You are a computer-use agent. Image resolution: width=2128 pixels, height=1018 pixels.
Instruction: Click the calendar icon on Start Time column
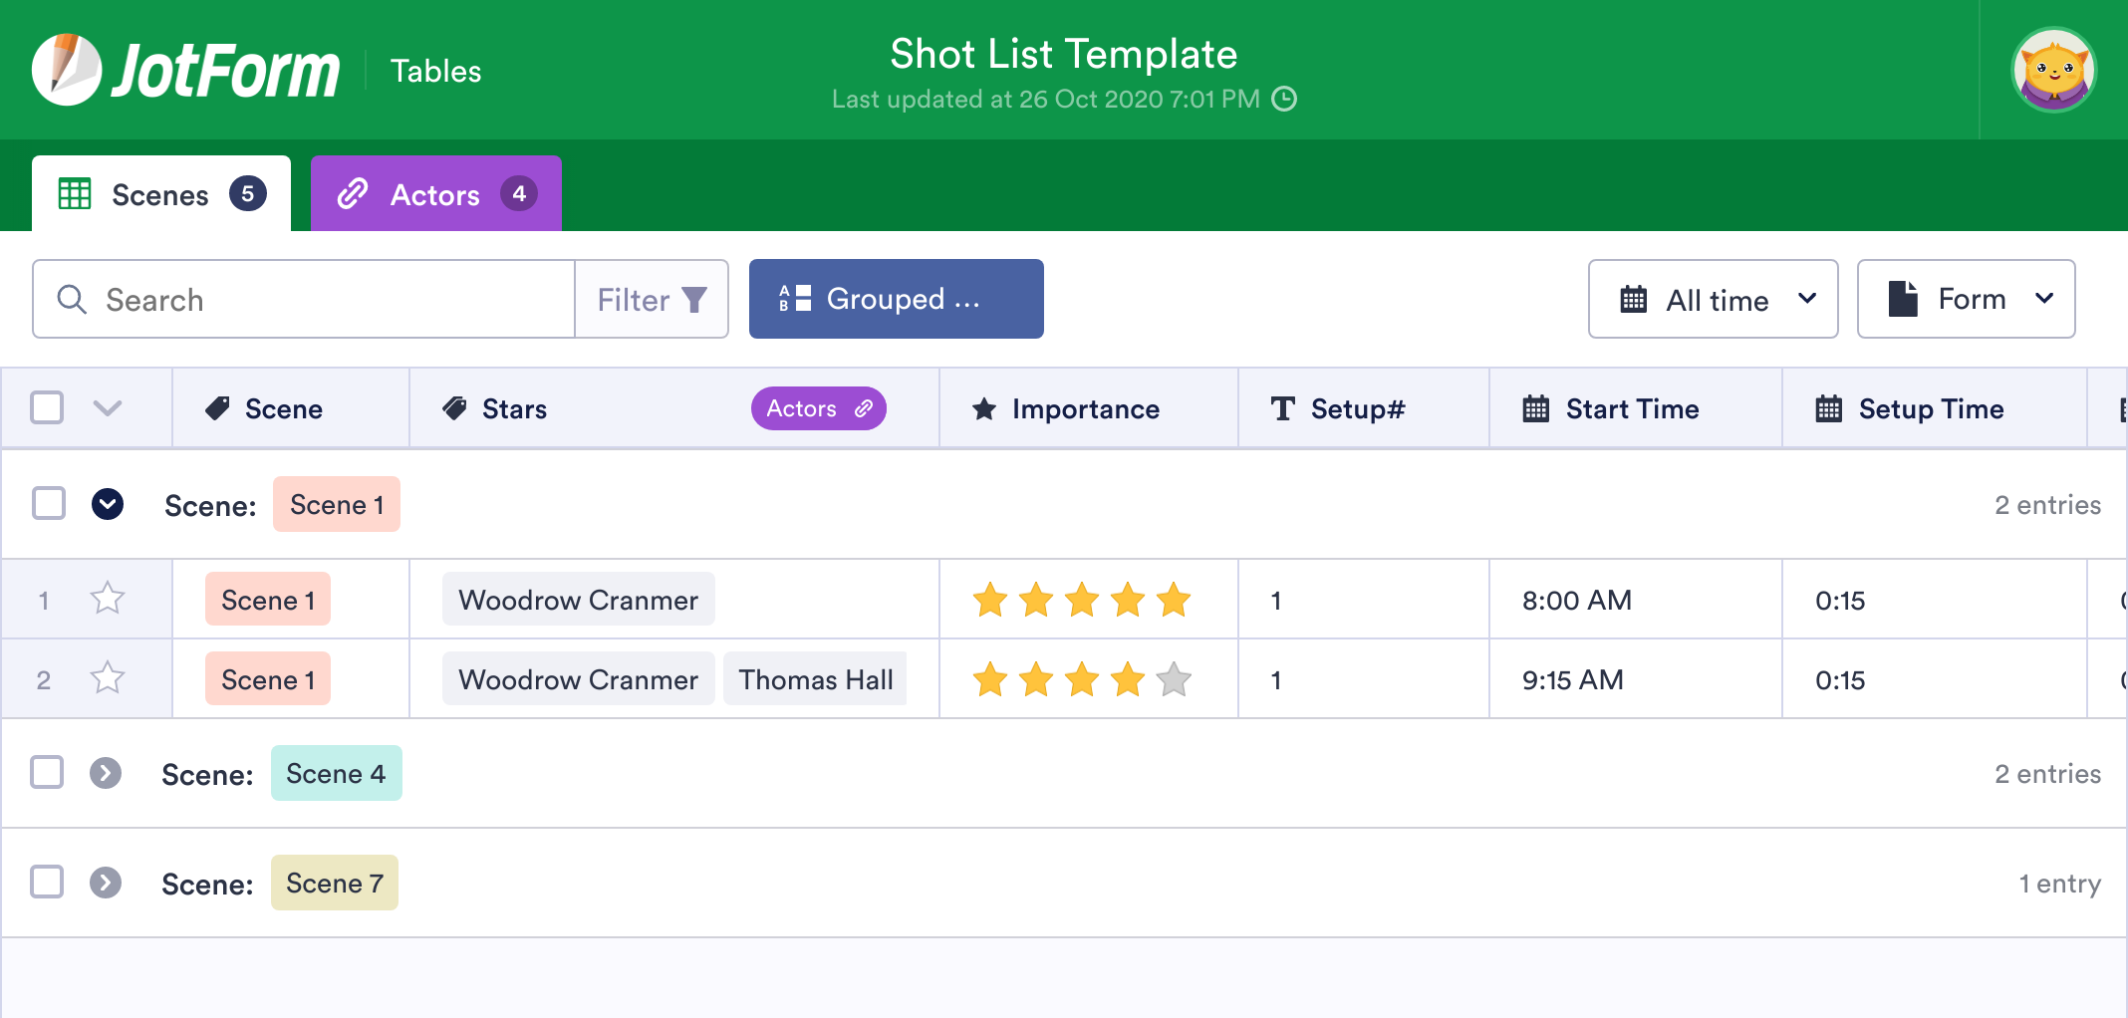coord(1534,408)
